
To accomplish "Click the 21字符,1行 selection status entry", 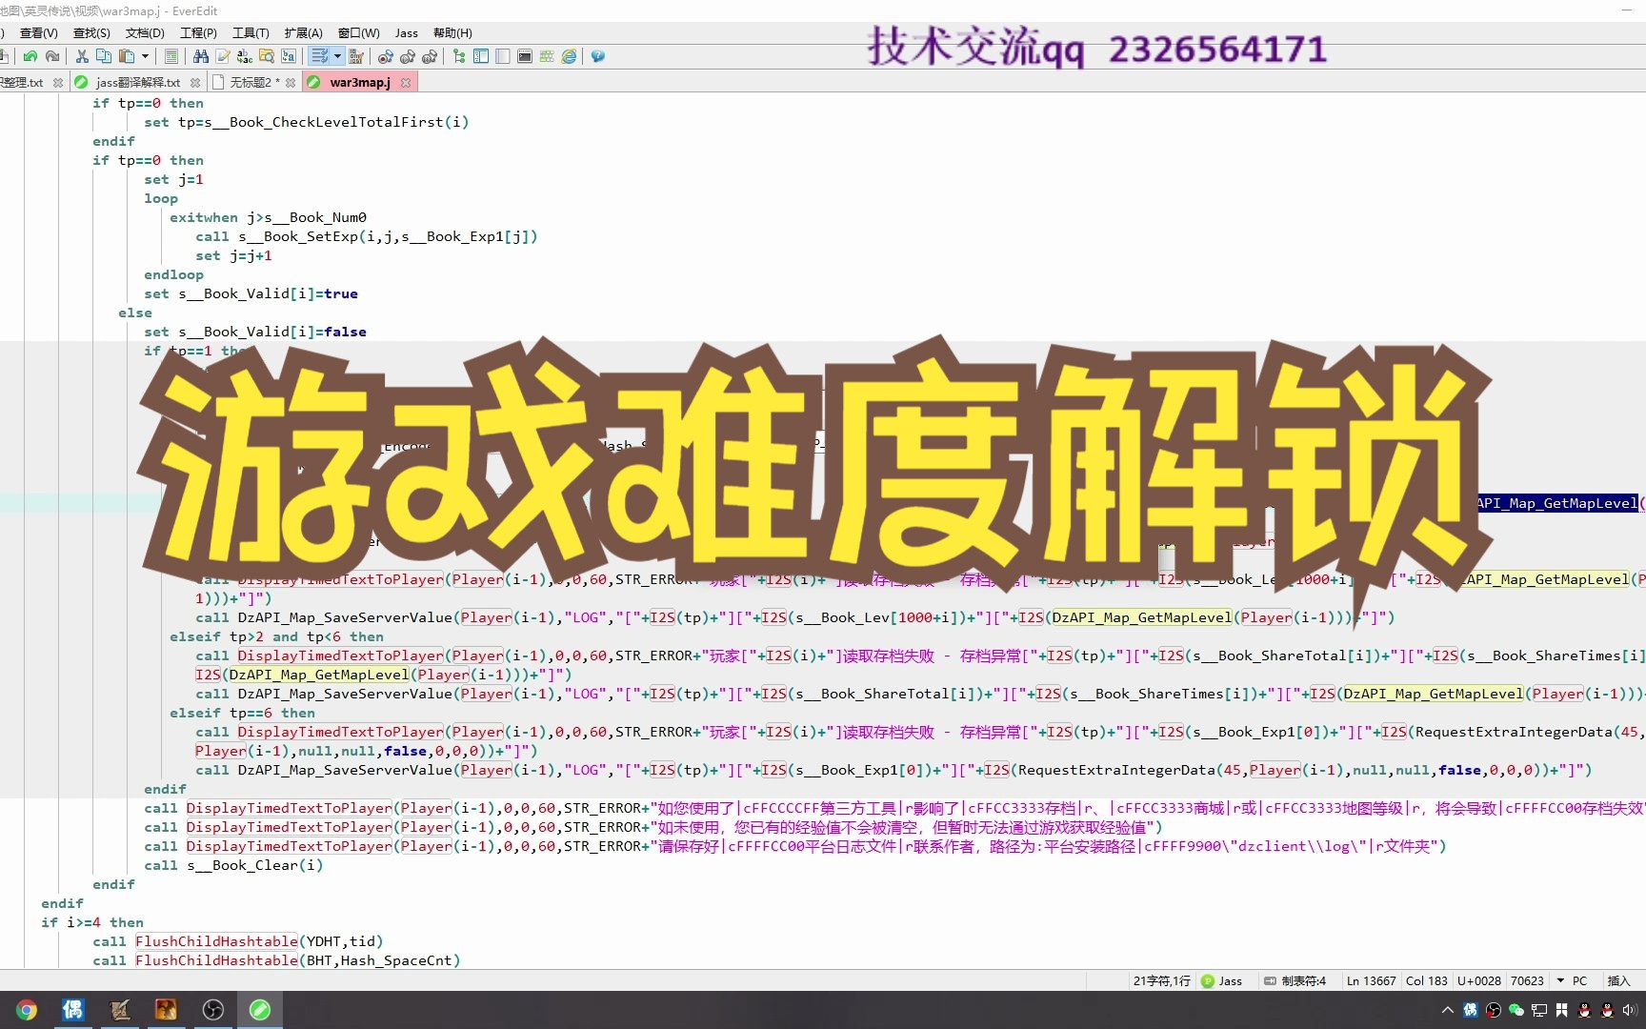I will [x=1161, y=980].
